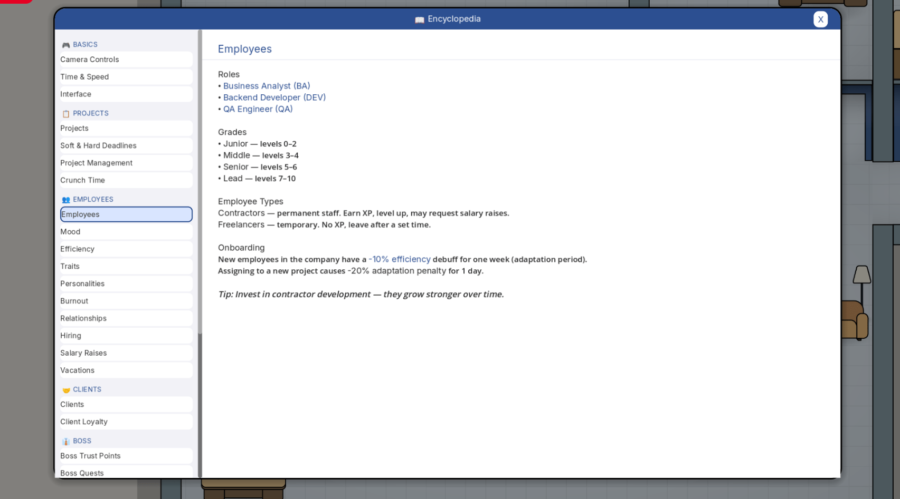900x499 pixels.
Task: Open the Salary Raises article
Action: [126, 354]
